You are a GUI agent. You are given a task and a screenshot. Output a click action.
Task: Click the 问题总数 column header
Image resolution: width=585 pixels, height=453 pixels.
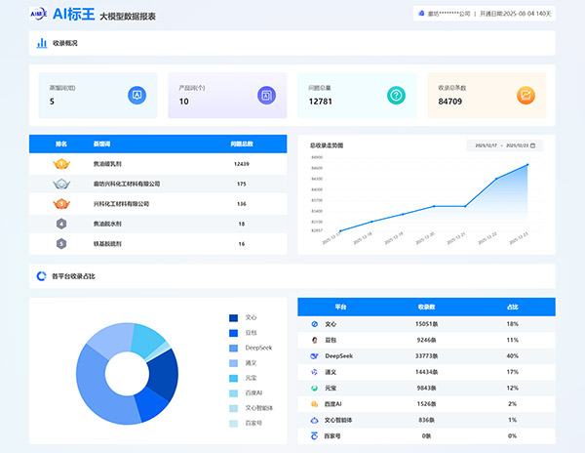242,144
